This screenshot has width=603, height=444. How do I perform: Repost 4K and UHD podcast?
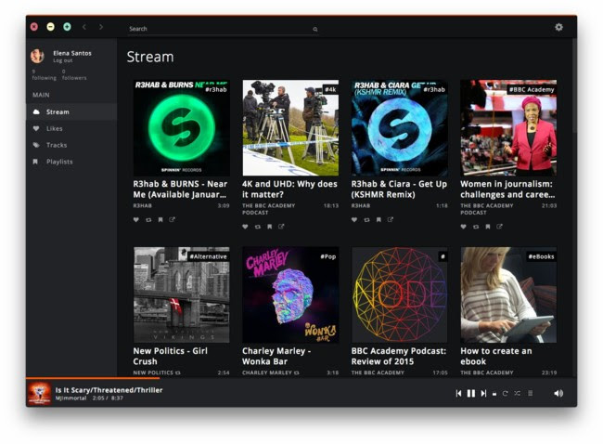click(x=257, y=227)
